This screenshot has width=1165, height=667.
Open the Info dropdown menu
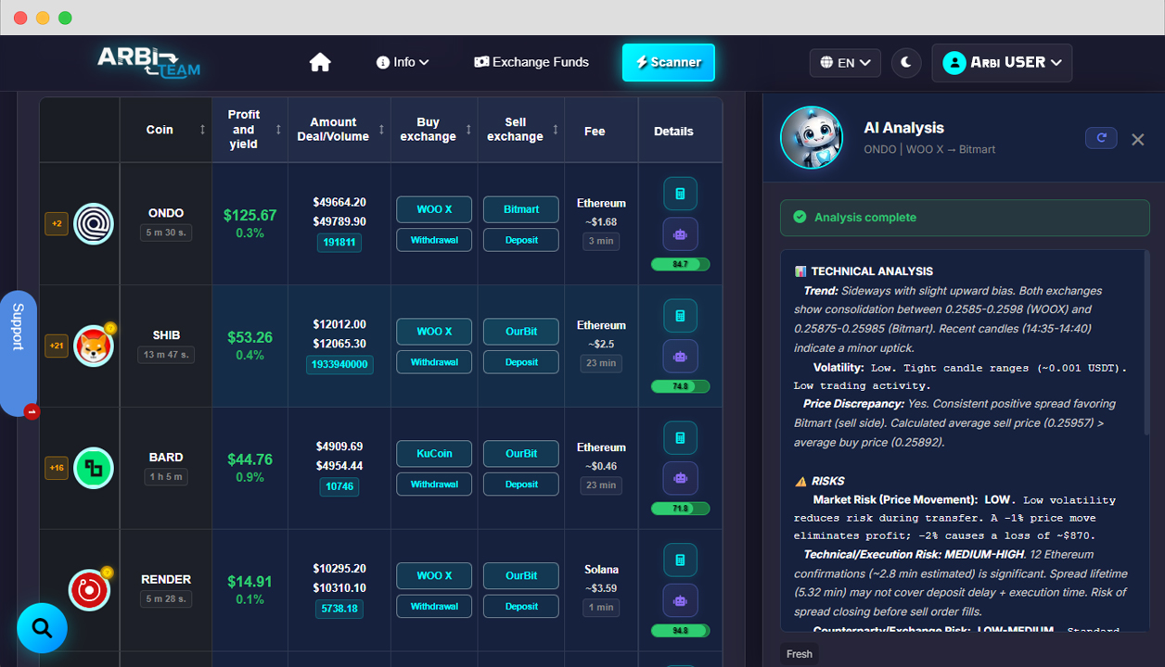click(x=403, y=62)
